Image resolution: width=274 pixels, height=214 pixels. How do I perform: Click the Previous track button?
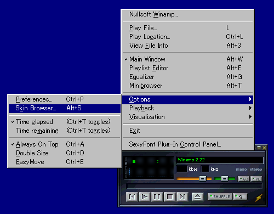tap(132, 197)
